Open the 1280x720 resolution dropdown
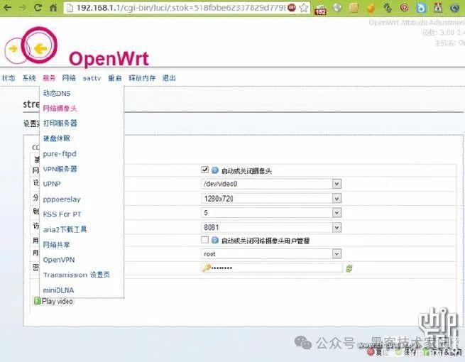The width and height of the screenshot is (465, 362). 271,198
